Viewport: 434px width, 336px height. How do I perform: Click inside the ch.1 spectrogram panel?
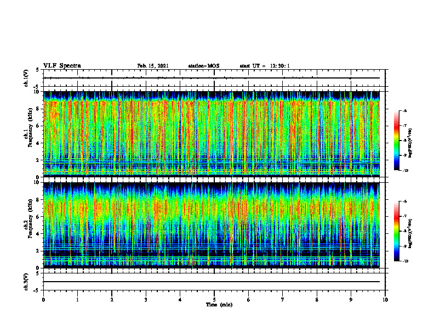pyautogui.click(x=212, y=134)
